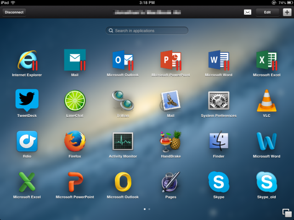Show open windows via bottom-right overlapping squares icon
Viewport: 294px width, 220px height.
click(x=287, y=213)
